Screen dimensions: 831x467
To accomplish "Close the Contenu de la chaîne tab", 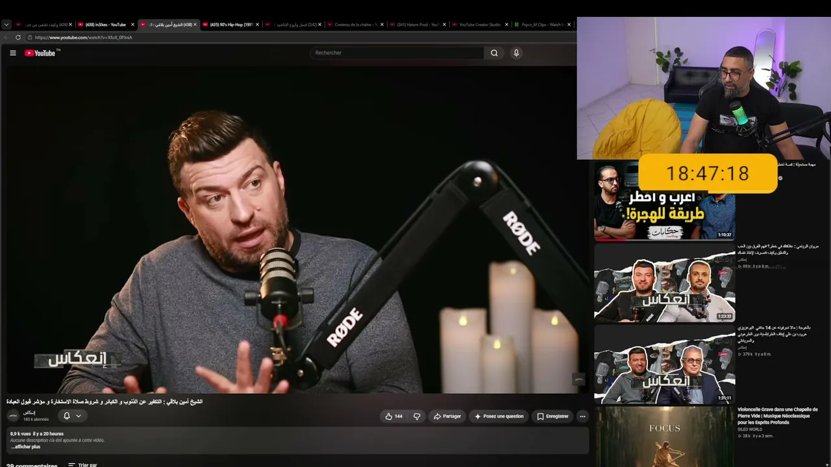I will pyautogui.click(x=382, y=25).
